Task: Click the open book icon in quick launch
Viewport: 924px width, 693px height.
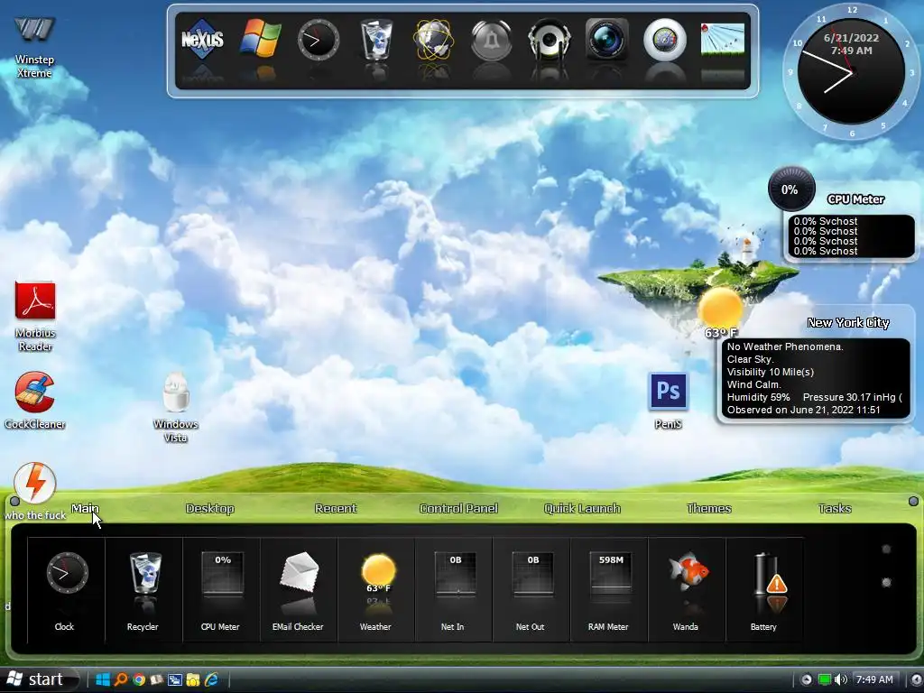Action: (x=157, y=679)
